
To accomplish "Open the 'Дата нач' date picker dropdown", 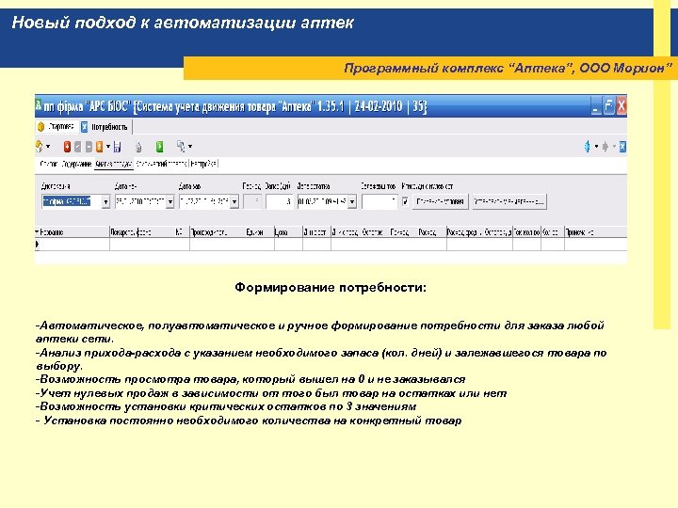I will [x=169, y=201].
